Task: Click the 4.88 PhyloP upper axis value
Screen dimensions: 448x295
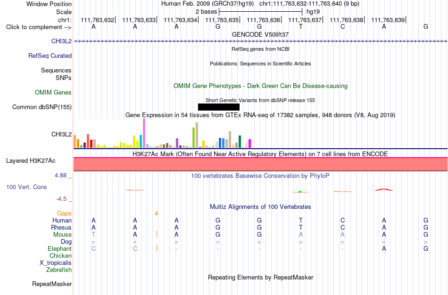Action: pos(60,175)
